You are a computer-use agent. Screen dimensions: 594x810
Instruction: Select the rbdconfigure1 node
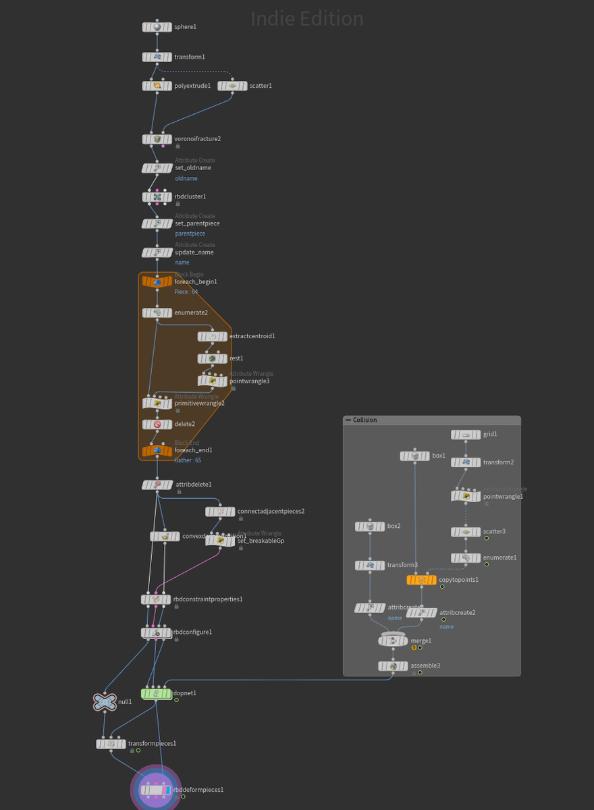156,633
